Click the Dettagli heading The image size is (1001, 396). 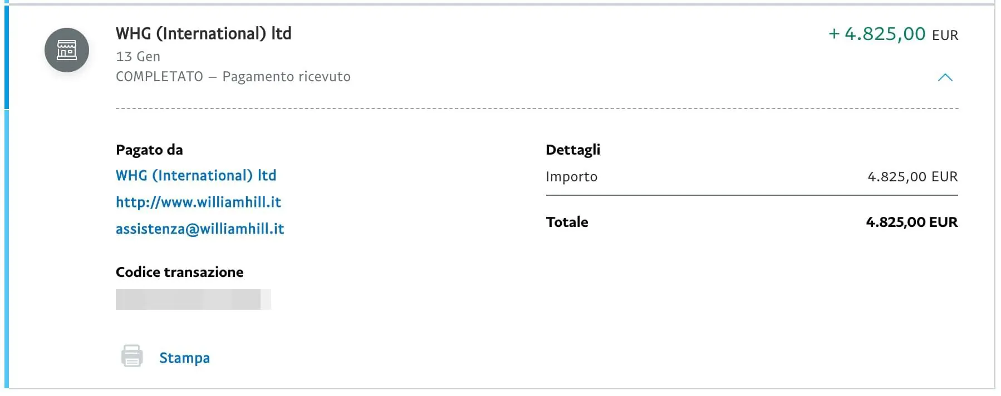[x=573, y=150]
